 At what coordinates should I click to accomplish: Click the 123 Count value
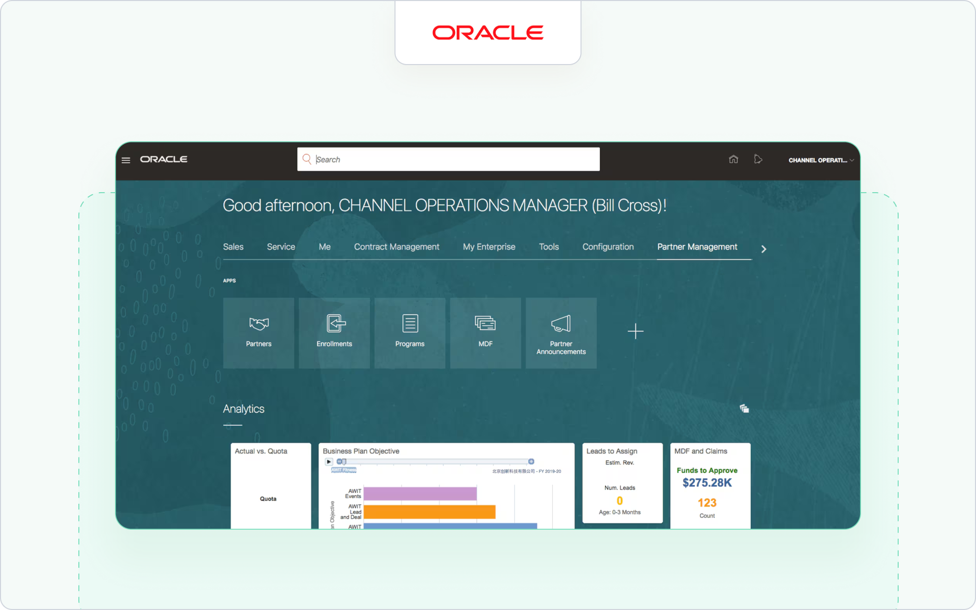click(x=707, y=503)
